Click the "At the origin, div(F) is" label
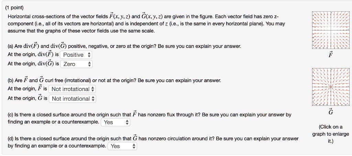The image size is (352, 156). (33, 55)
